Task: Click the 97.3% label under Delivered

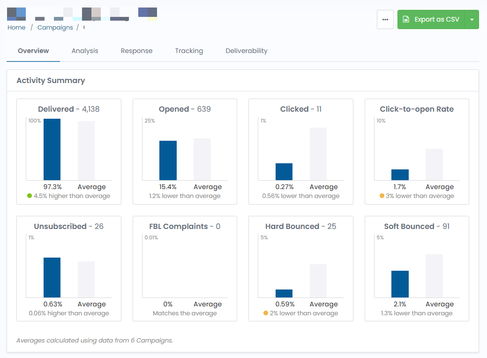Action: [x=52, y=187]
